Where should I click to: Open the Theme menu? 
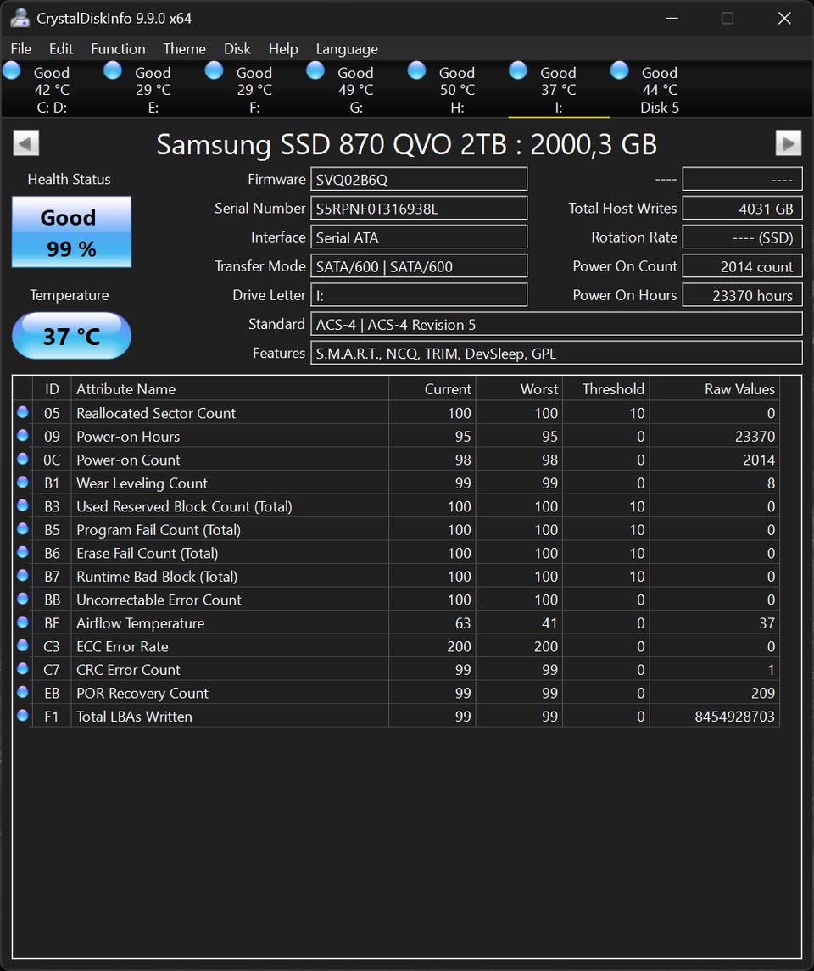185,49
